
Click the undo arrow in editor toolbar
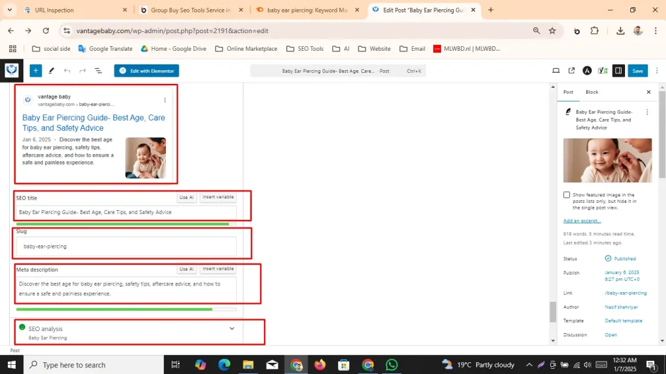[67, 71]
